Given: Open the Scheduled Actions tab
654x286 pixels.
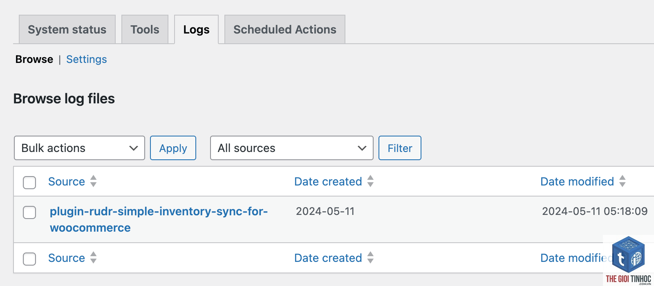Looking at the screenshot, I should (x=285, y=29).
